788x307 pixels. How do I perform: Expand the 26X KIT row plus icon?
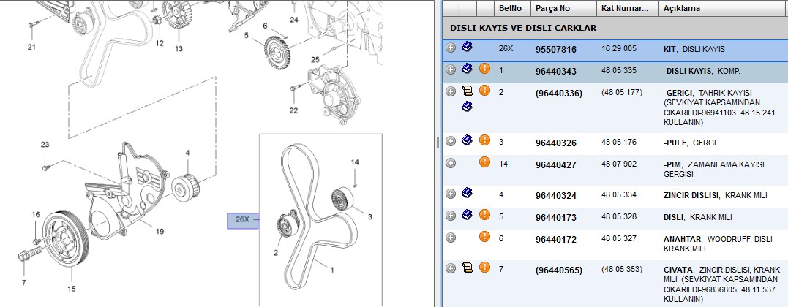point(451,48)
